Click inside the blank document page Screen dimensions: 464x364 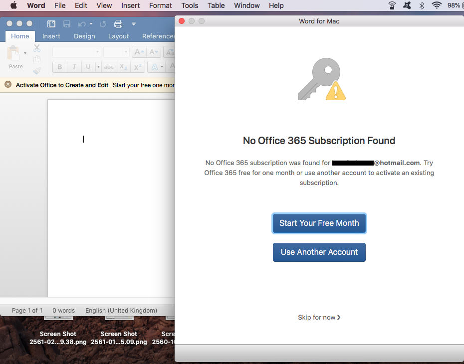pyautogui.click(x=111, y=198)
